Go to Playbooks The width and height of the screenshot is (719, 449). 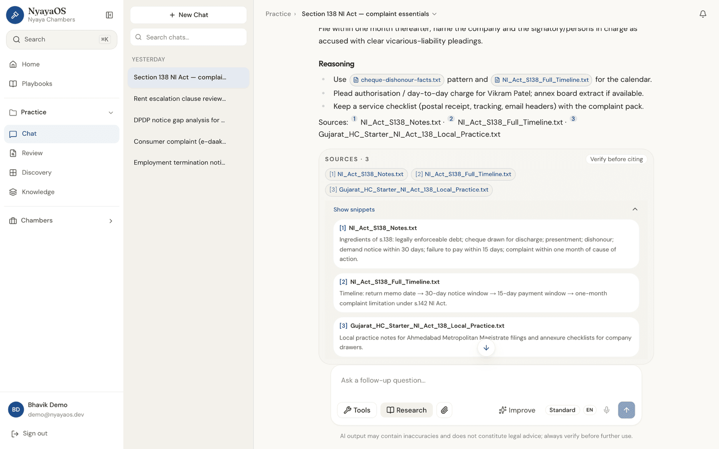pos(62,84)
